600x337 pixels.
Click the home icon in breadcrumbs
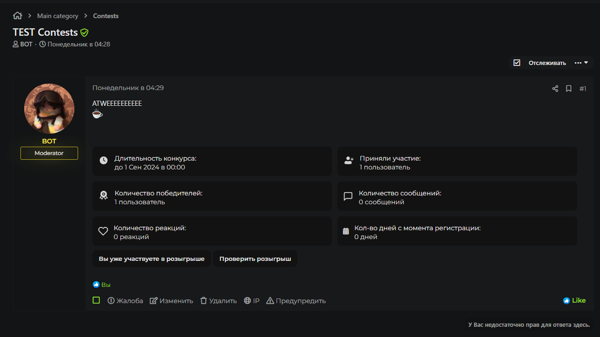(18, 16)
